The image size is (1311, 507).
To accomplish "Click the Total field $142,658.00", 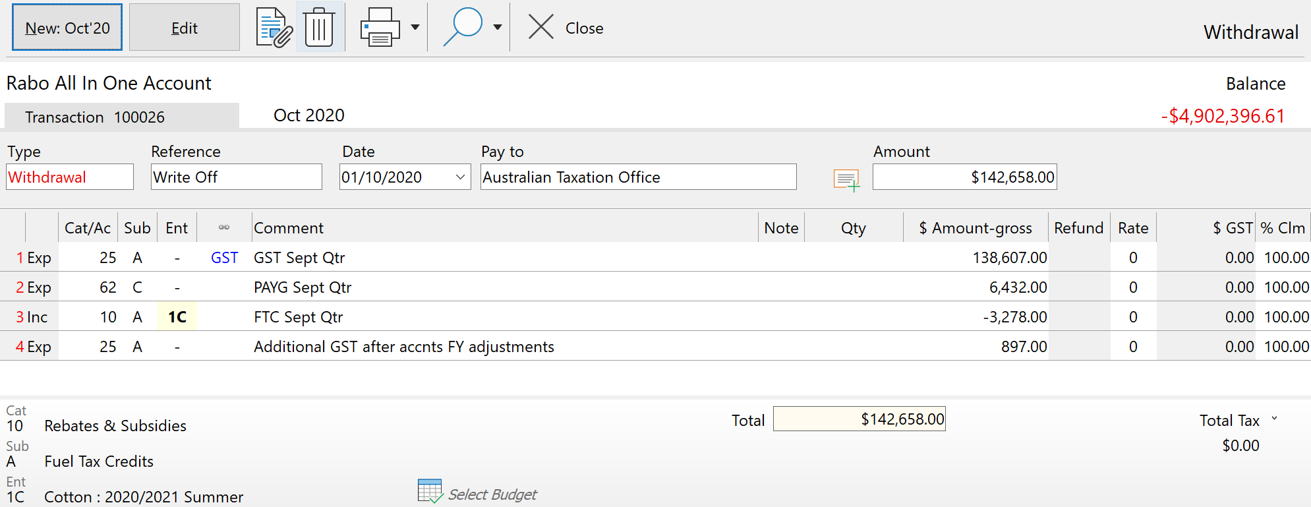I will point(859,419).
